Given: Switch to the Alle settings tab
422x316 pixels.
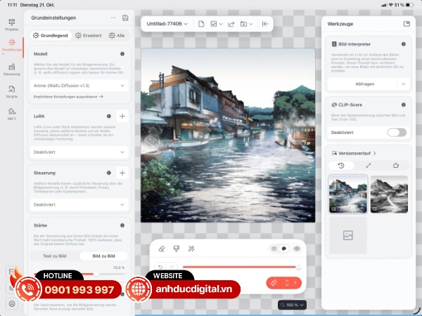Looking at the screenshot, I should point(117,35).
